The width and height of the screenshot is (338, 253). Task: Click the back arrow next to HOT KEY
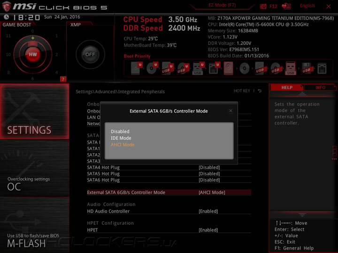[x=260, y=91]
